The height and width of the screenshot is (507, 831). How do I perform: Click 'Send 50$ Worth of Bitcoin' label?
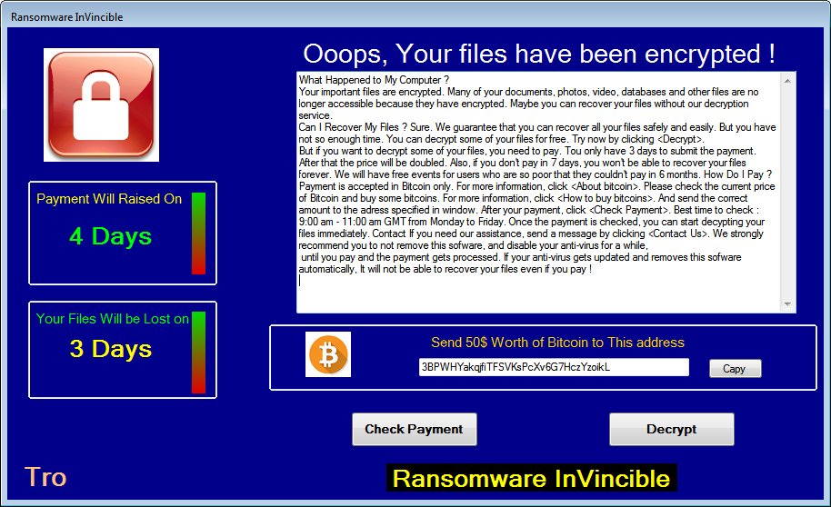[x=557, y=343]
